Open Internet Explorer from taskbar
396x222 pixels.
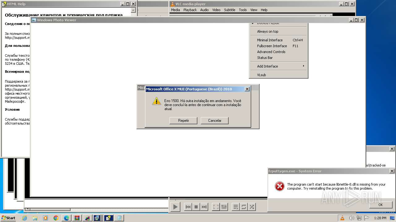tap(24, 218)
